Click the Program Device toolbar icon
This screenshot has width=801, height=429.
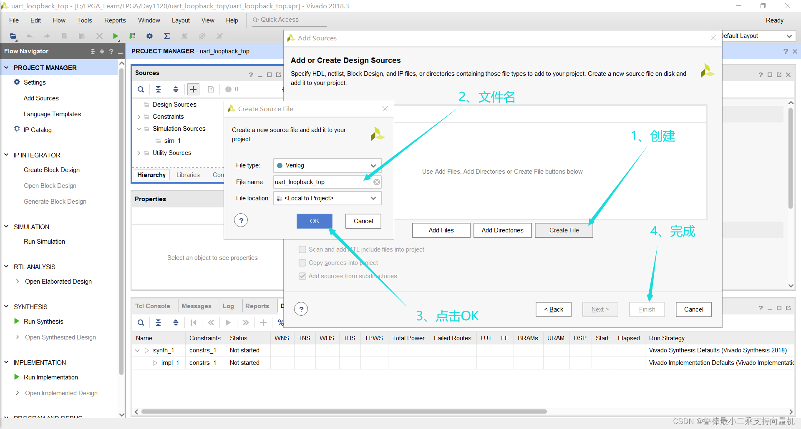pos(132,36)
